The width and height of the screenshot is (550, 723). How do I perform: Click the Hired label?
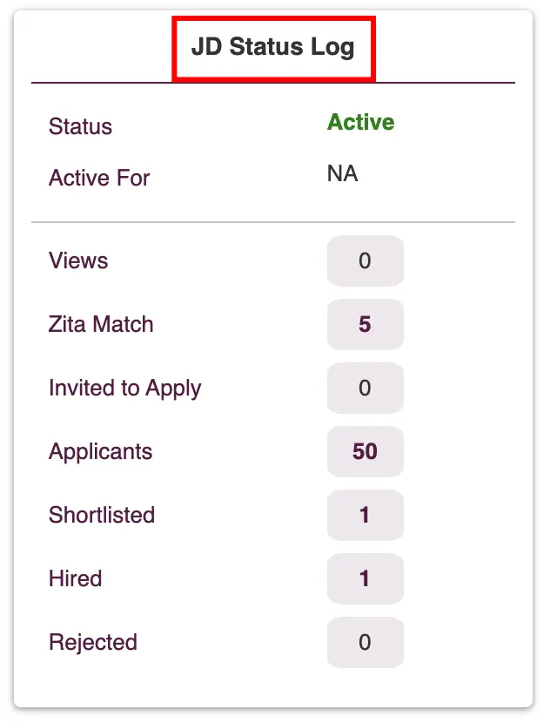click(x=75, y=578)
